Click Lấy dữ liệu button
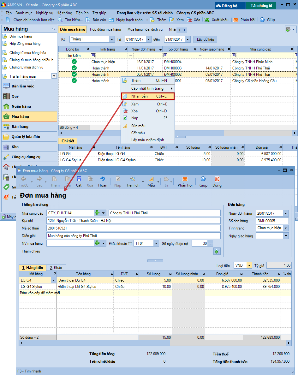Image resolution: width=298 pixels, height=375 pixels. (205, 39)
